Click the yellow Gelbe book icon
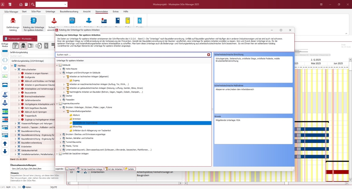352x189 pixels. pos(128,21)
